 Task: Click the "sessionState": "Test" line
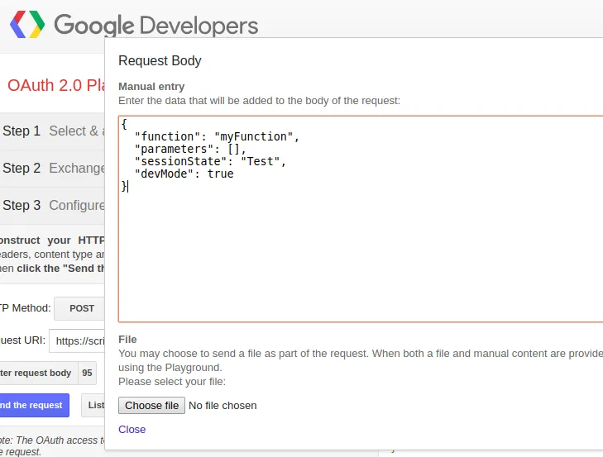coord(210,161)
